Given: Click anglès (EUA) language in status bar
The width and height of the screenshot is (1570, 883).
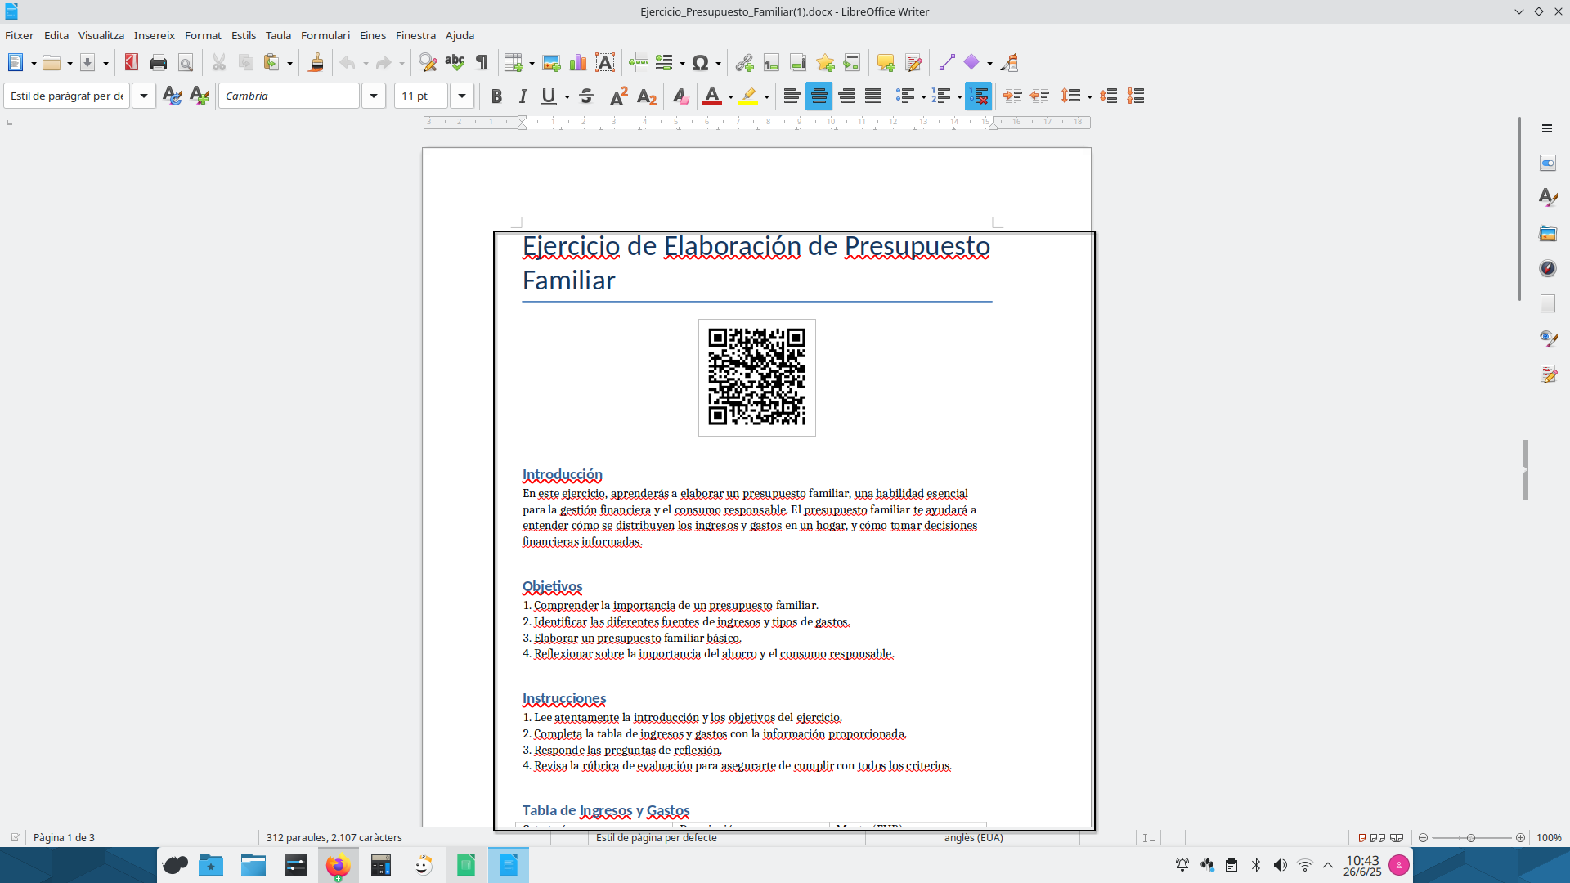Looking at the screenshot, I should (973, 837).
